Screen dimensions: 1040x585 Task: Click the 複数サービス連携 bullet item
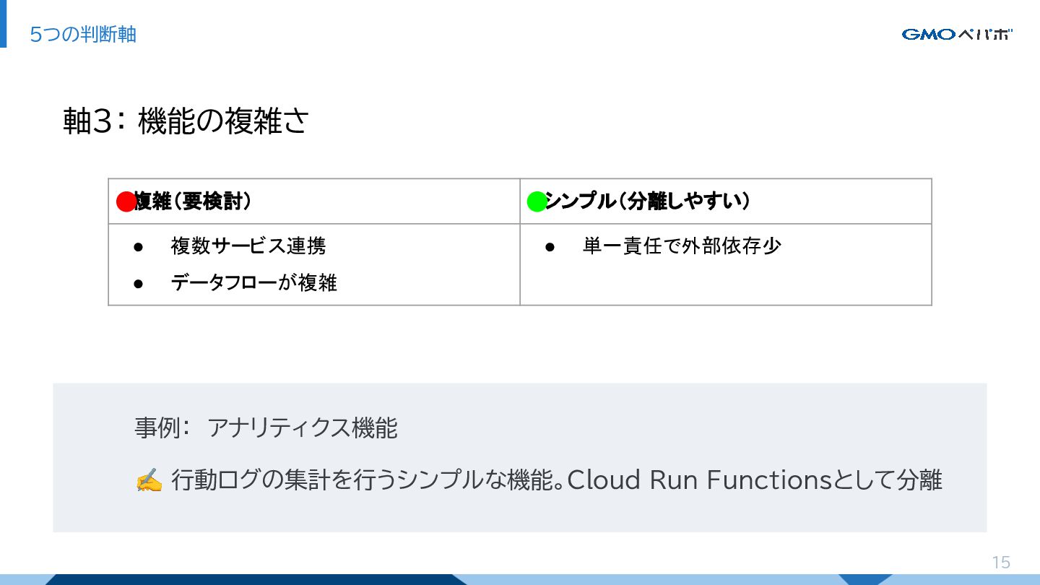[x=248, y=246]
